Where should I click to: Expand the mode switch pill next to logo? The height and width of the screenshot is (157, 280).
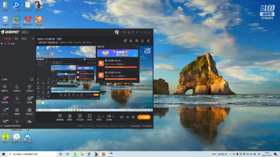(x=25, y=32)
